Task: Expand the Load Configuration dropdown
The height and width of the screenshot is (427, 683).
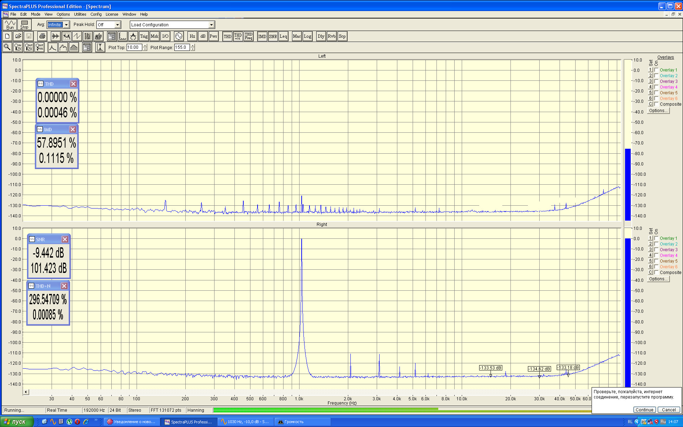Action: [211, 25]
